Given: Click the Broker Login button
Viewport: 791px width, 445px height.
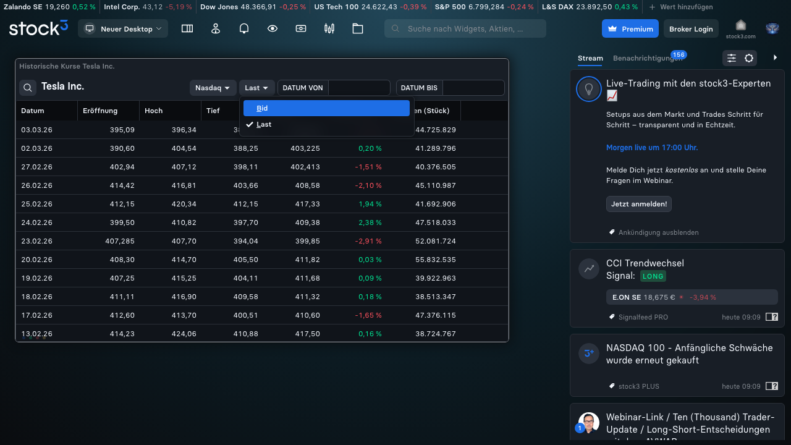Looking at the screenshot, I should tap(691, 28).
